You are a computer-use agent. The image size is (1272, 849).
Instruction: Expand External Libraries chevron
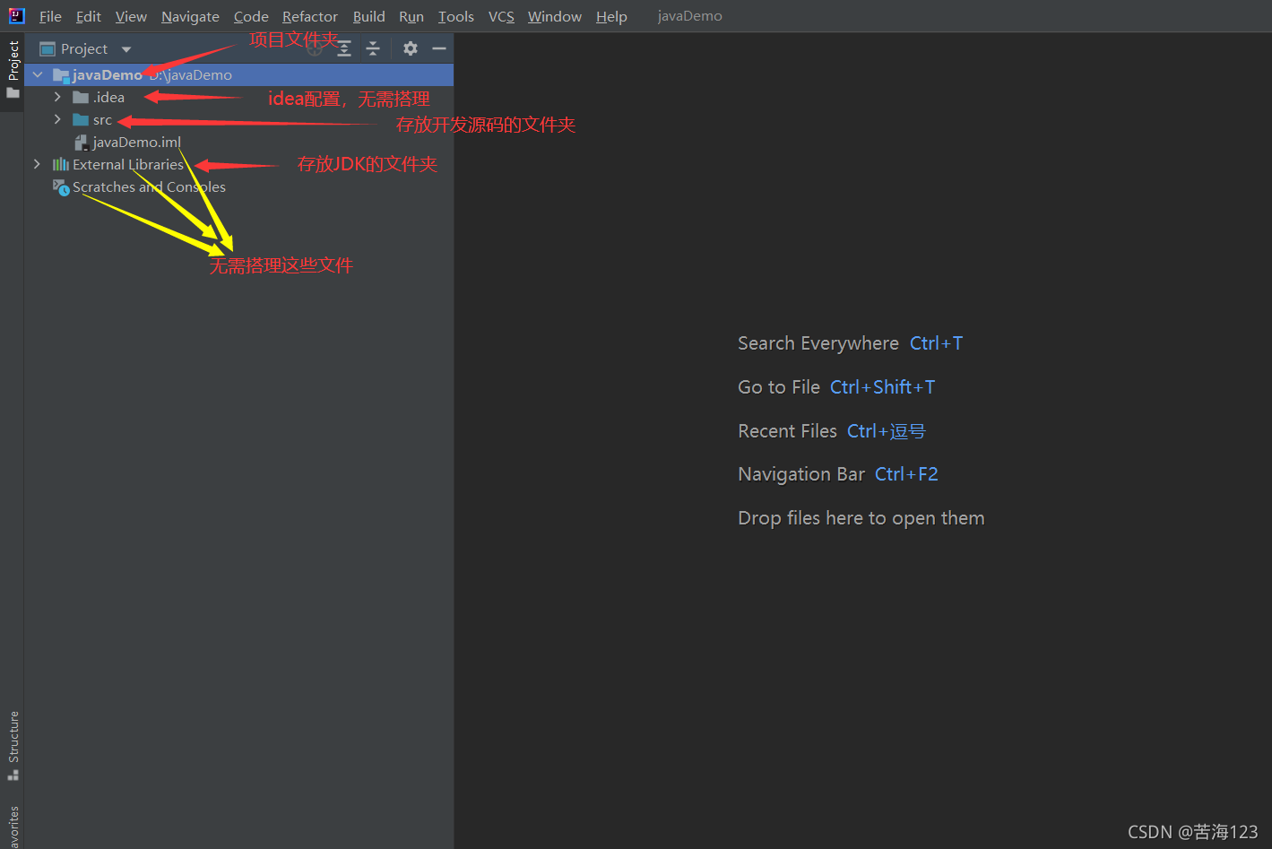pyautogui.click(x=37, y=164)
